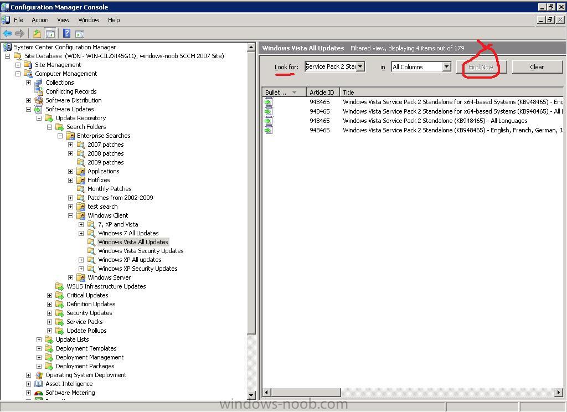Collapse the Computer Management node
The image size is (567, 412).
point(18,74)
